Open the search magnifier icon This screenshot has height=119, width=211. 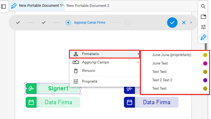coord(203,7)
